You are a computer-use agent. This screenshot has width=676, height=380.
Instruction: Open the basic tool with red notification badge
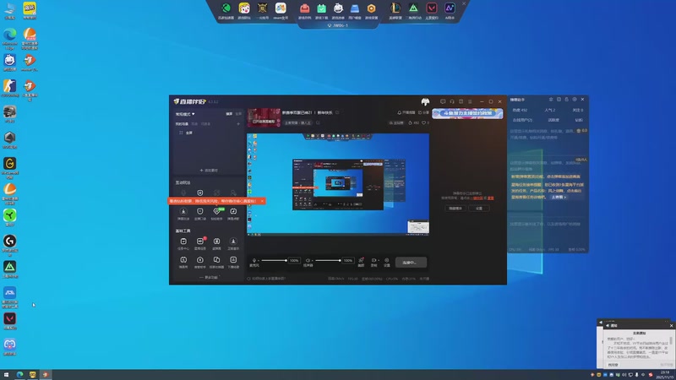pos(200,243)
